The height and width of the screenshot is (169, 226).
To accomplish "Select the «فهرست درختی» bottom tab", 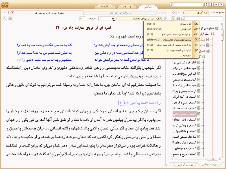I will pyautogui.click(x=210, y=164).
